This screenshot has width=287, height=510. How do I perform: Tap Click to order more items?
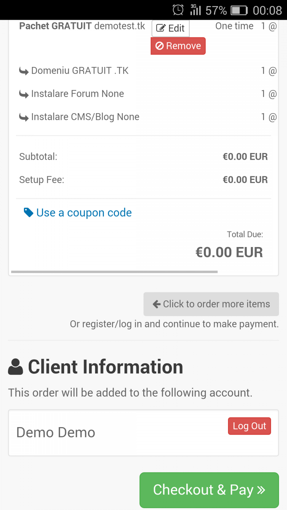pos(211,304)
